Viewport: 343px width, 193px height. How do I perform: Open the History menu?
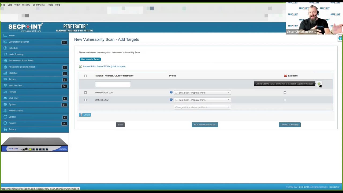point(26,5)
